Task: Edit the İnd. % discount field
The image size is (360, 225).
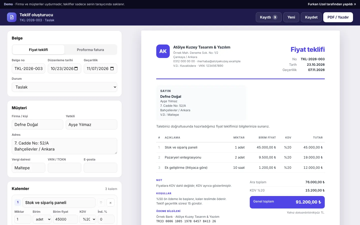Action: click(x=106, y=219)
